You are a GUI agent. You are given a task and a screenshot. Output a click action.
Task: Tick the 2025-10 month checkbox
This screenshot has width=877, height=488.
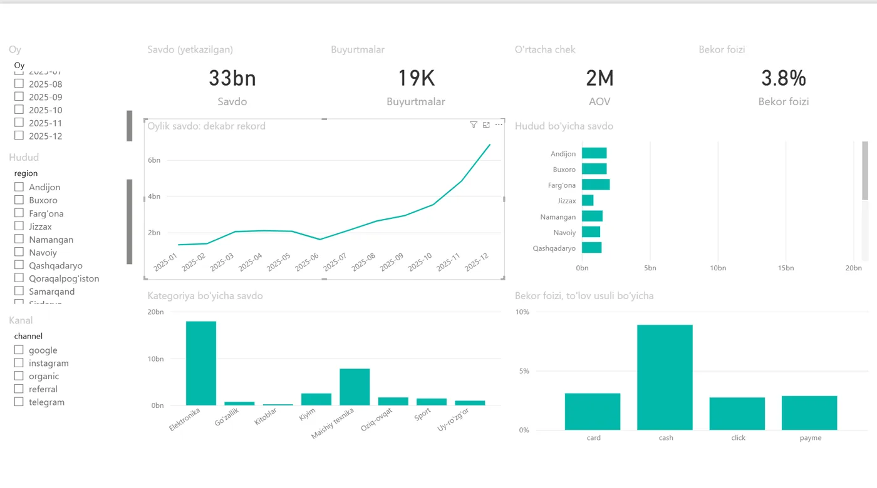pyautogui.click(x=19, y=109)
